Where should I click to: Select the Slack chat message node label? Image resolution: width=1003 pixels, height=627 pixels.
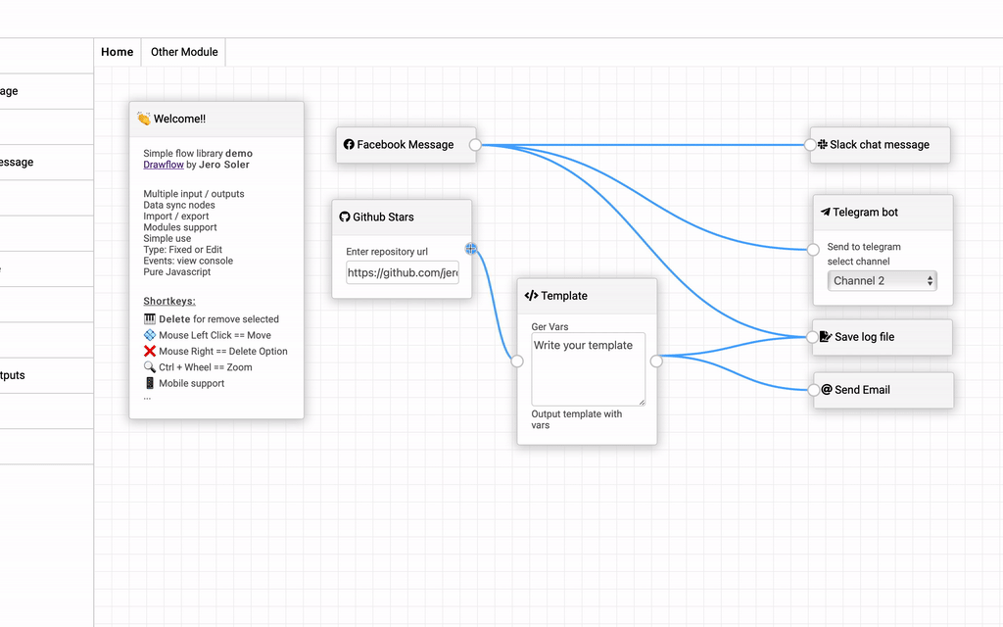coord(880,145)
